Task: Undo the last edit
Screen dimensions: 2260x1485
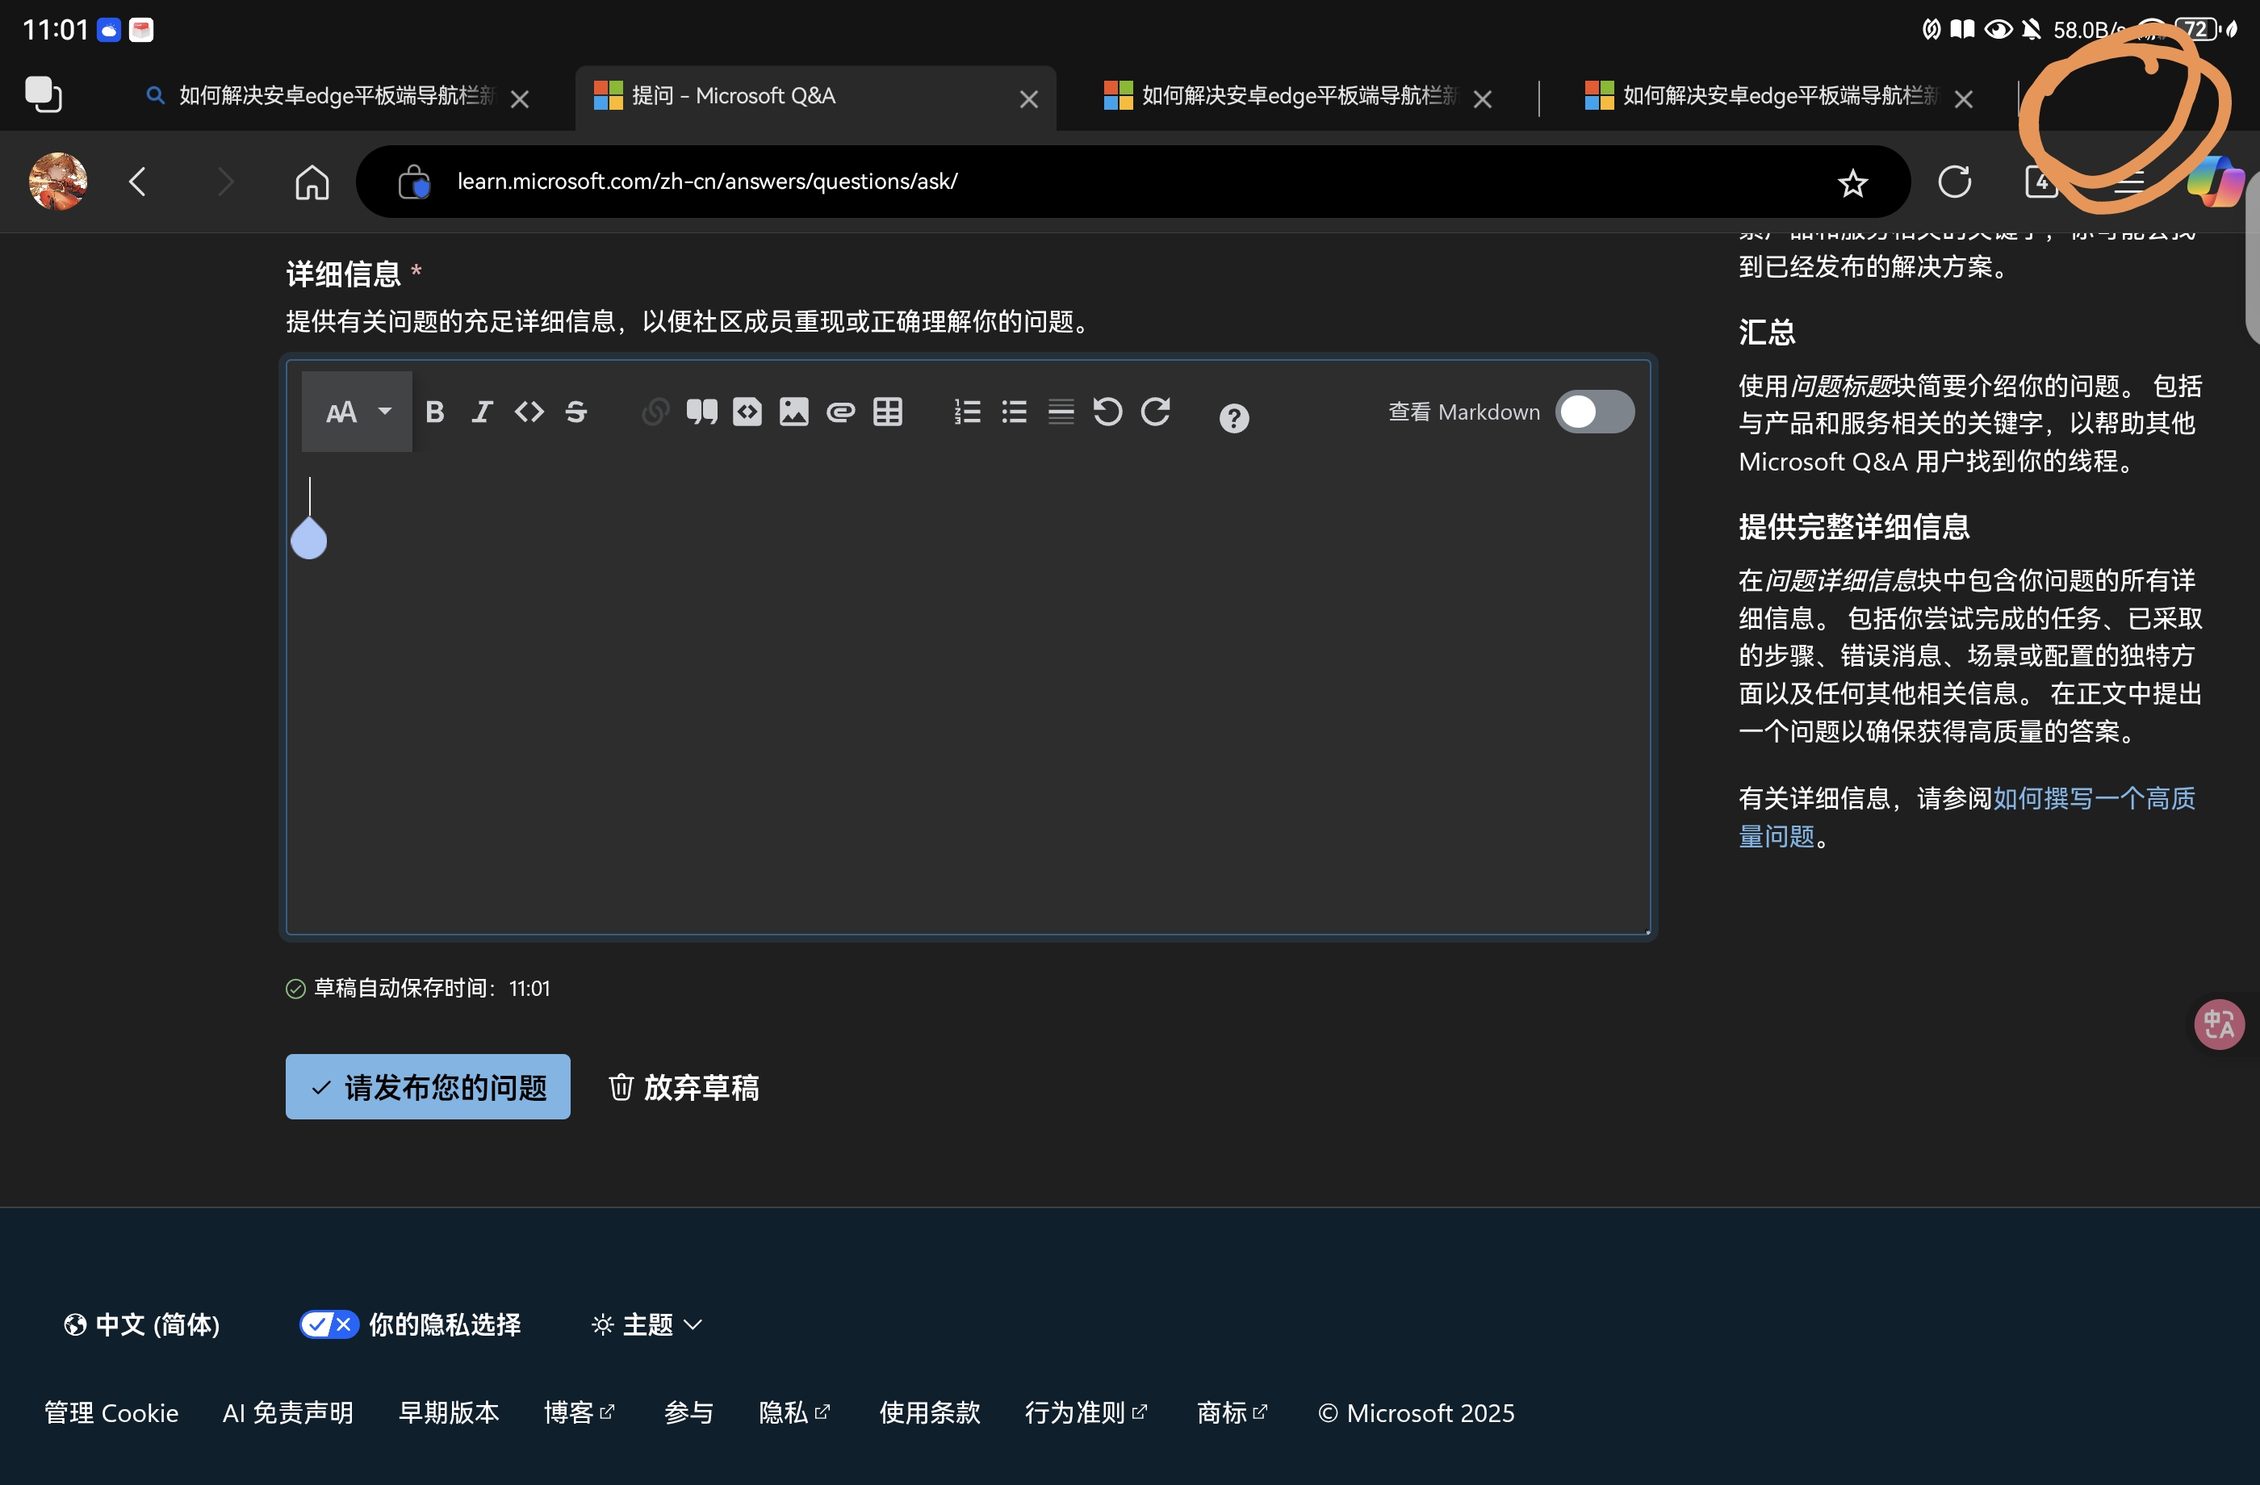Action: [1107, 412]
